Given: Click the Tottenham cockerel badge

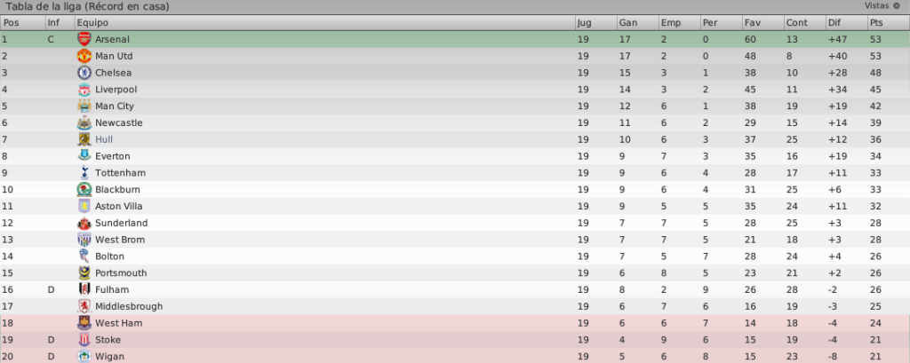Looking at the screenshot, I should (x=84, y=173).
